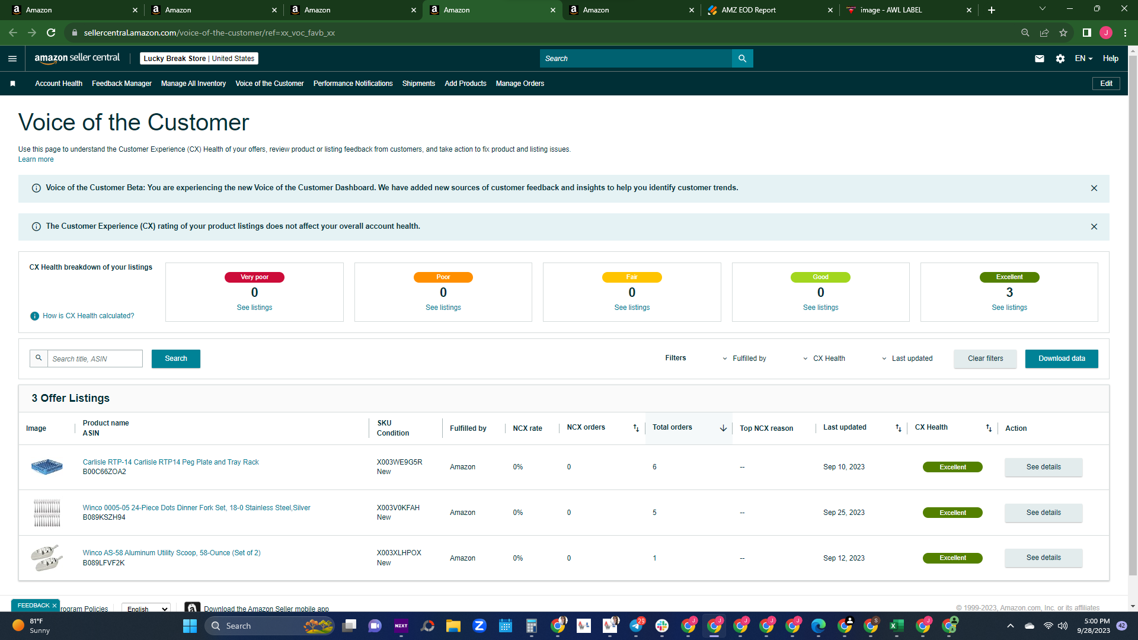The height and width of the screenshot is (640, 1138).
Task: Open browser zoom magnifier icon in address bar
Action: 1025,33
